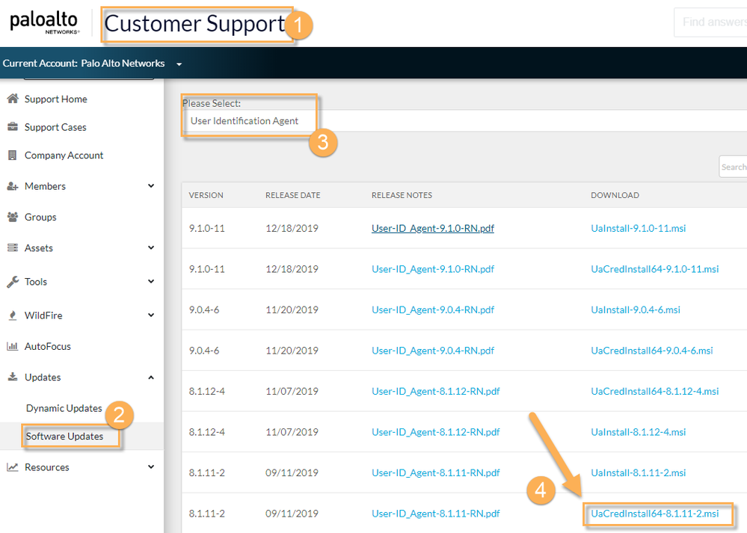Screen dimensions: 747x533
Task: Open release notes in UaInstall-8.1.12-4.msi row
Action: click(435, 432)
